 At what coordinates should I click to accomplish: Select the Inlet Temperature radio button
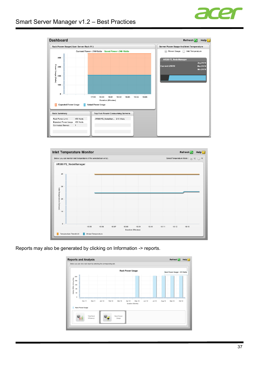point(184,51)
